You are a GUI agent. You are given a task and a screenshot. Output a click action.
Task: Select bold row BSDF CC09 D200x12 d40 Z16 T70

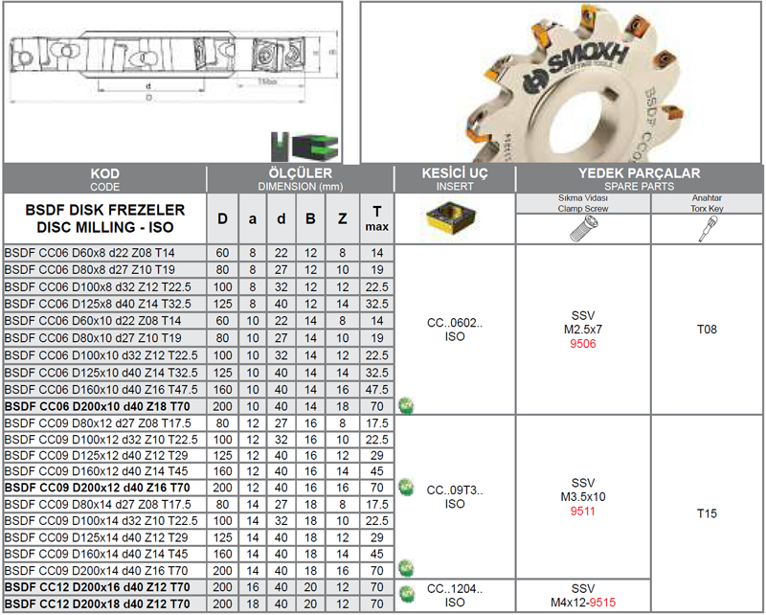198,488
